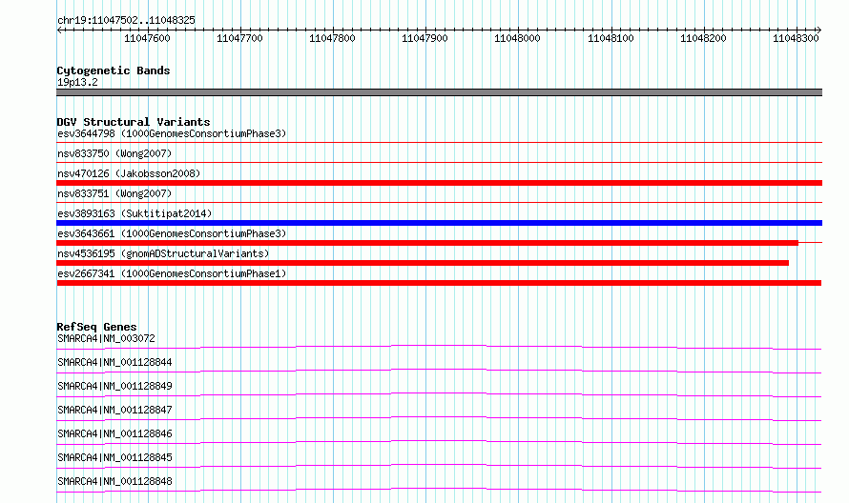Open variant nsv833750 (Wong2007) label

point(114,153)
